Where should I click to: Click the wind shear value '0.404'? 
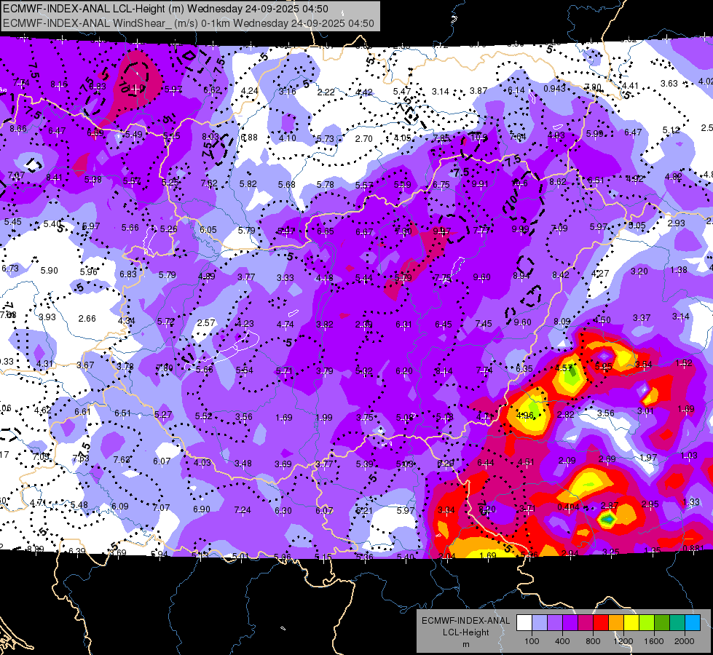point(568,507)
